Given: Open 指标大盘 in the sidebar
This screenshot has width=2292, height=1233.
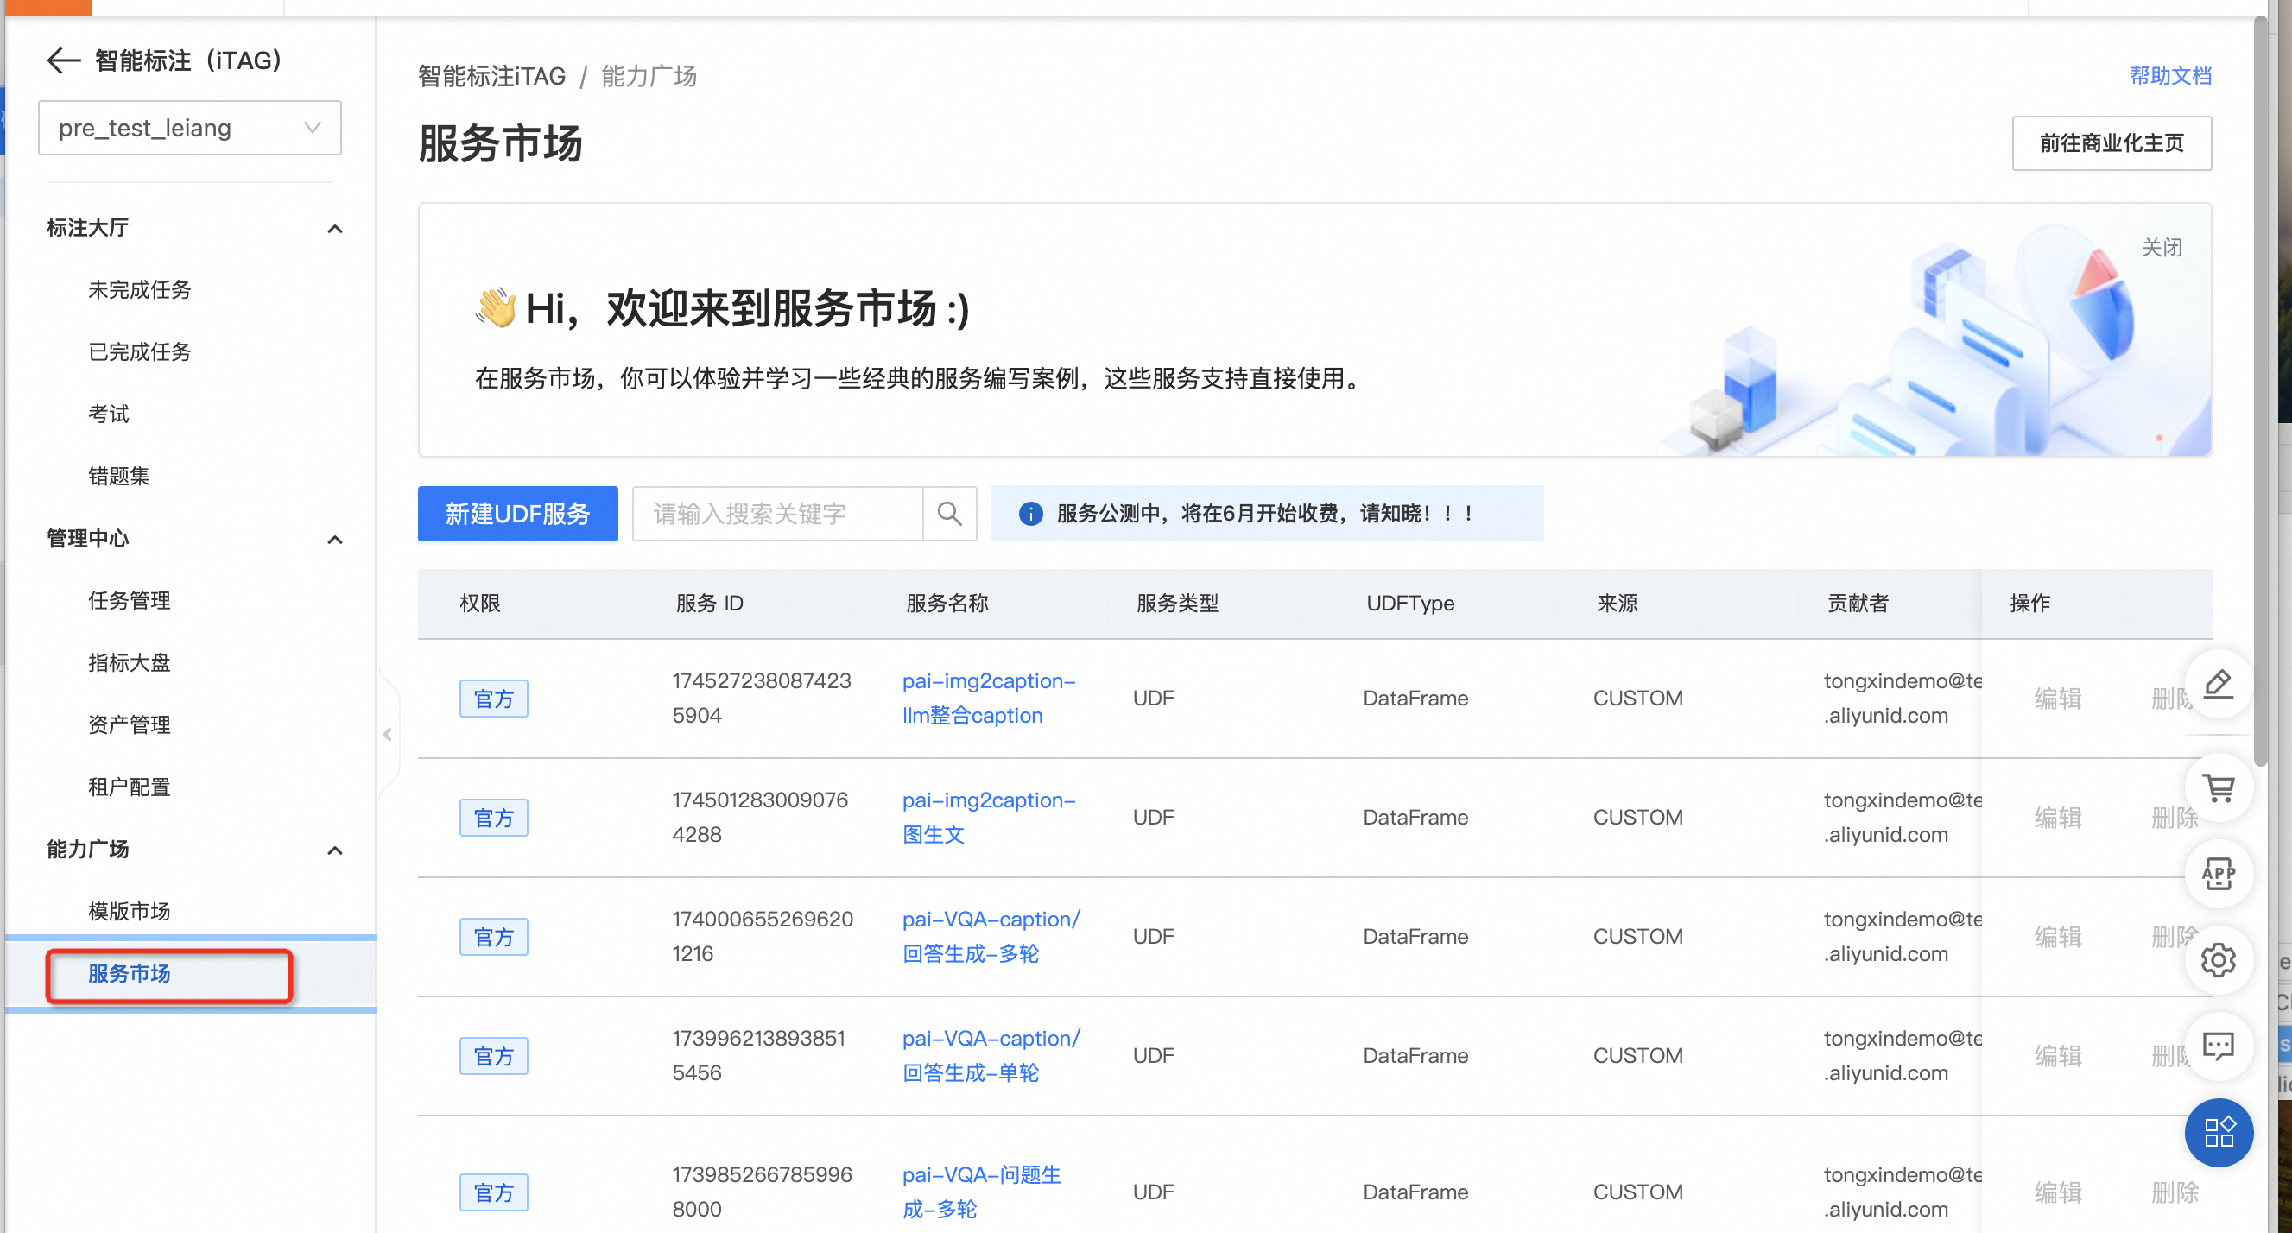Looking at the screenshot, I should point(129,663).
